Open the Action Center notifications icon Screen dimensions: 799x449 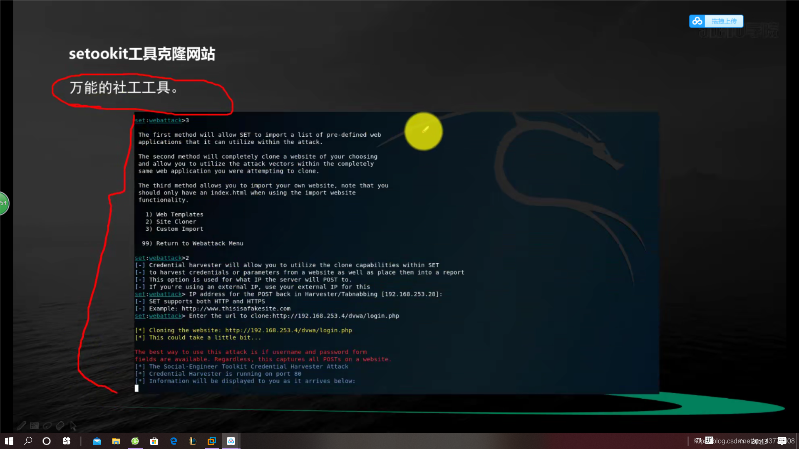tap(782, 441)
